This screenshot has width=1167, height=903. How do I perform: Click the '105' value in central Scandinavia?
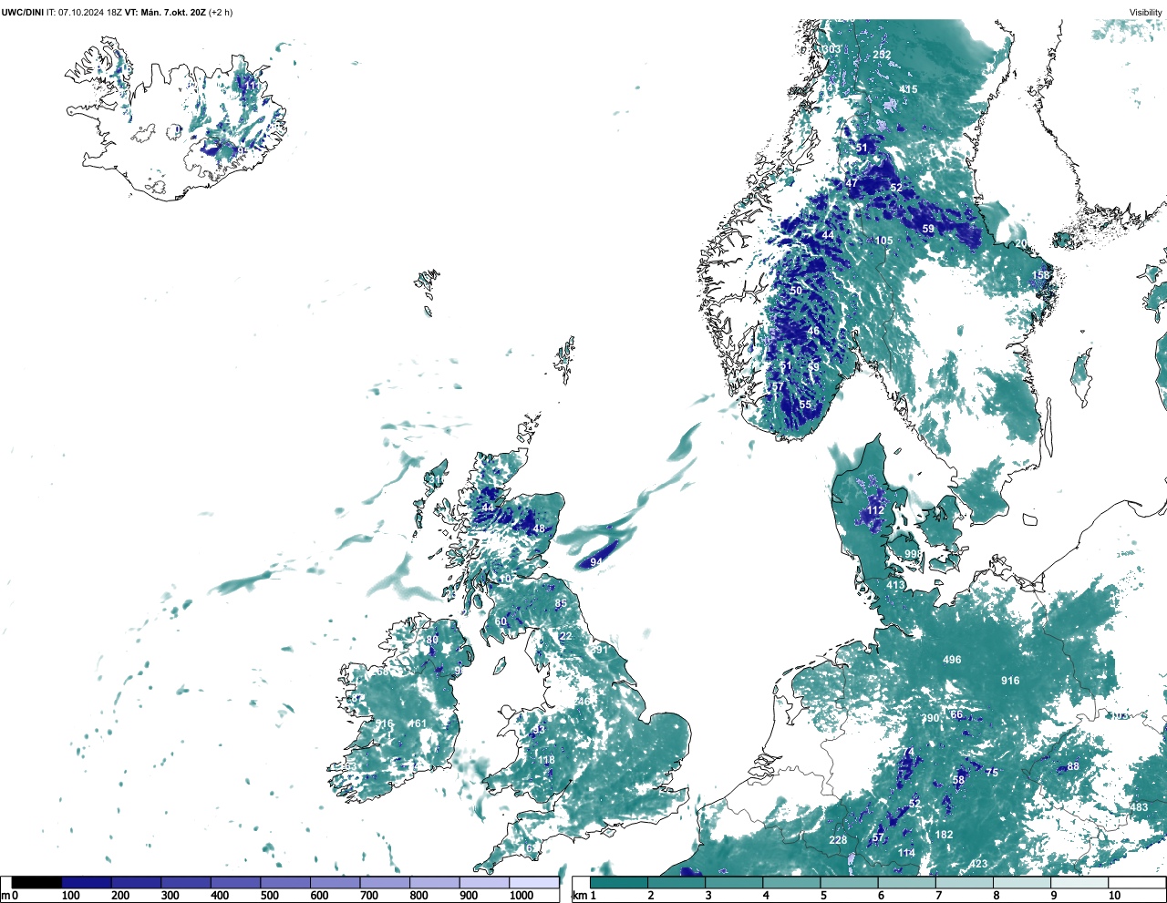pyautogui.click(x=884, y=241)
